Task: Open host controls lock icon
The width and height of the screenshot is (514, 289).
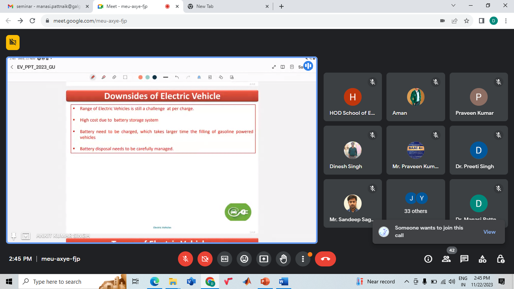Action: (500, 259)
